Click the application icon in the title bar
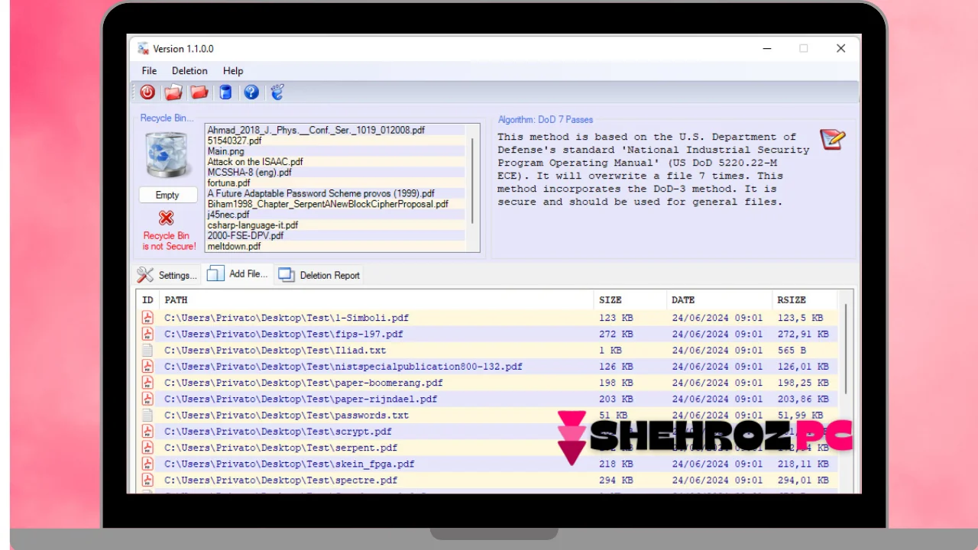The image size is (978, 550). pyautogui.click(x=143, y=49)
